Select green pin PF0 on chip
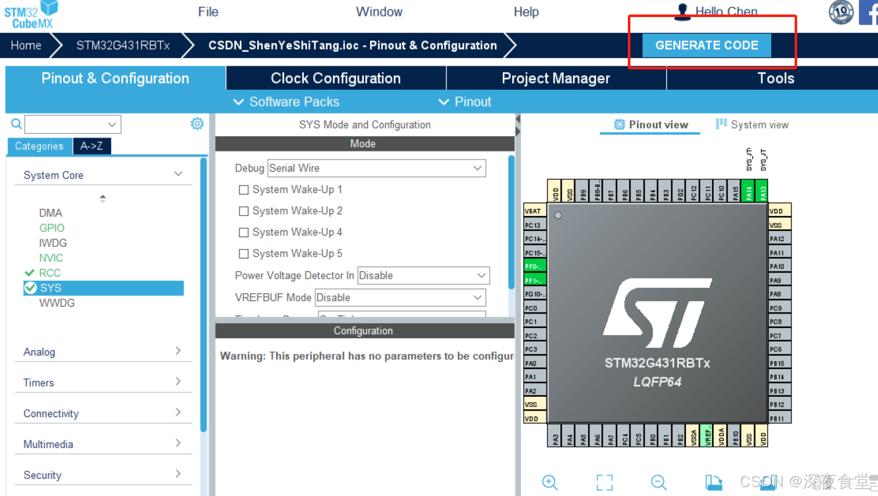Image resolution: width=878 pixels, height=496 pixels. tap(535, 266)
